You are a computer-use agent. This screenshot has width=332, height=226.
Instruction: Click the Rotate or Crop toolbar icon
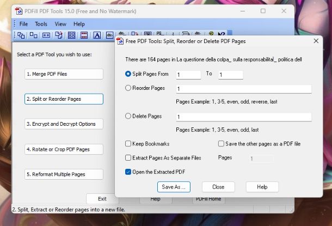(x=59, y=35)
